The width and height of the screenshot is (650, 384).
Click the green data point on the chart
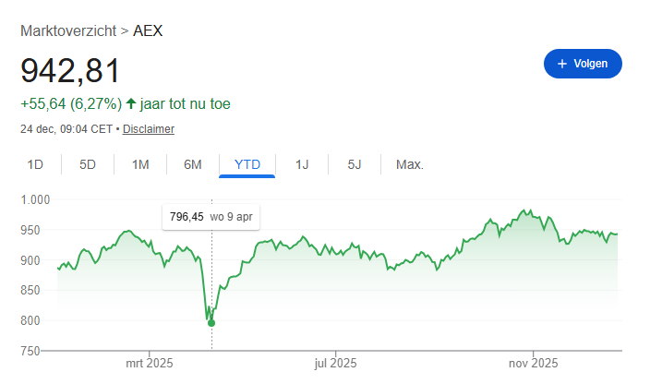pos(211,323)
